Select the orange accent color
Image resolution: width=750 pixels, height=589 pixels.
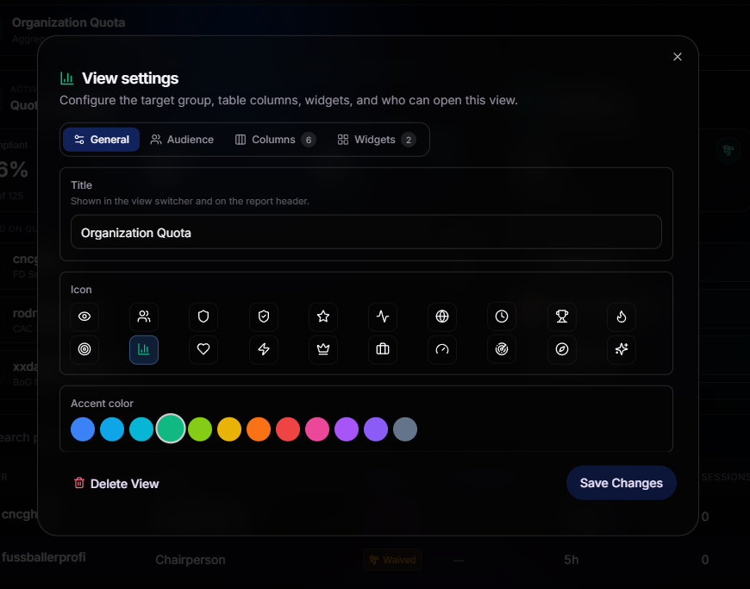click(259, 429)
